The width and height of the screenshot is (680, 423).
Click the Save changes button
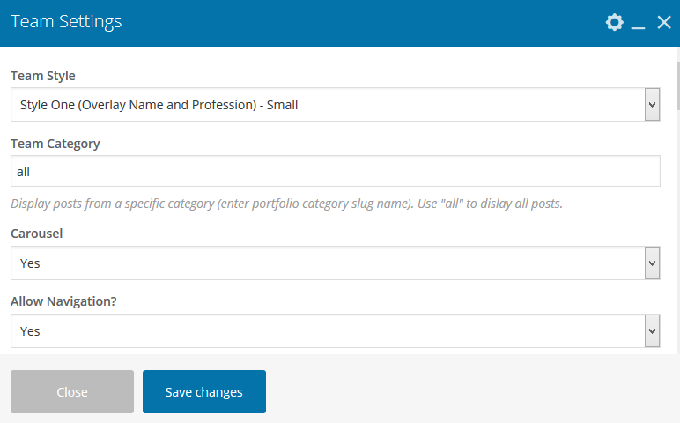[204, 392]
